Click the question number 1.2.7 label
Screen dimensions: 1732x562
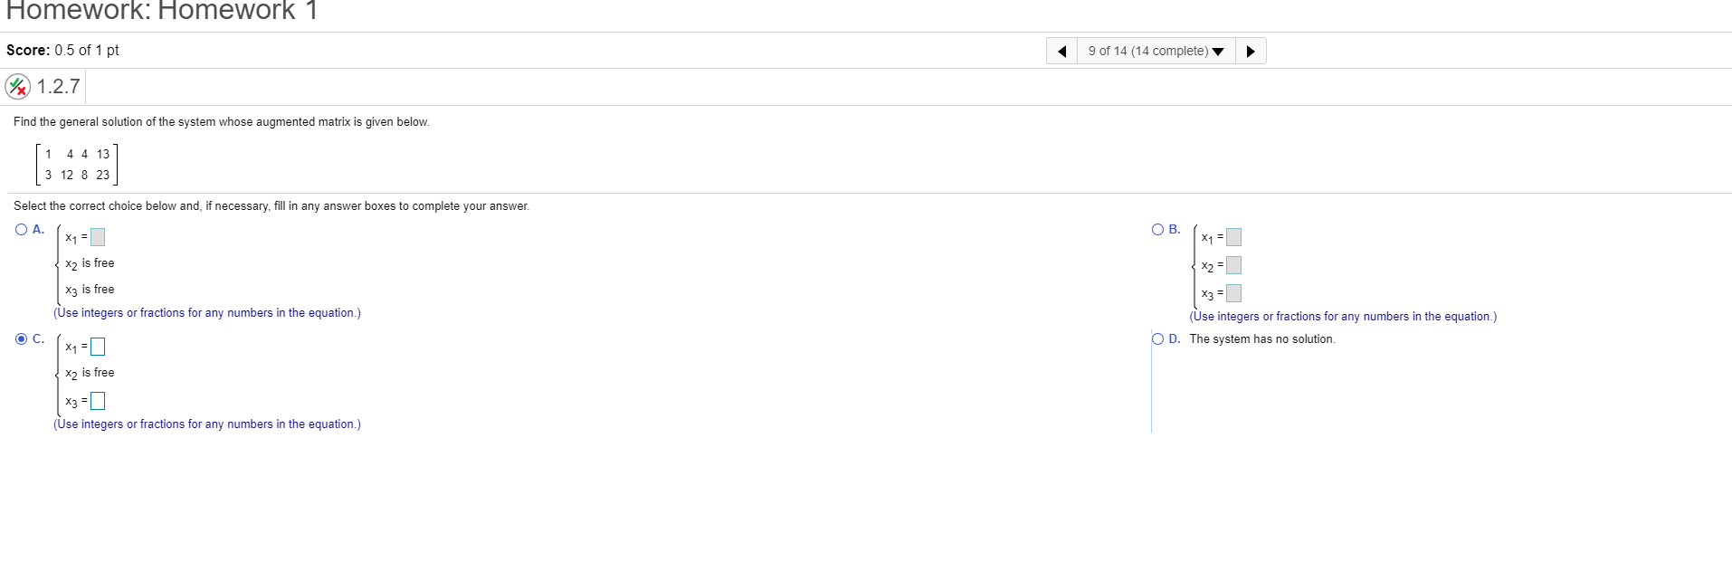(59, 87)
